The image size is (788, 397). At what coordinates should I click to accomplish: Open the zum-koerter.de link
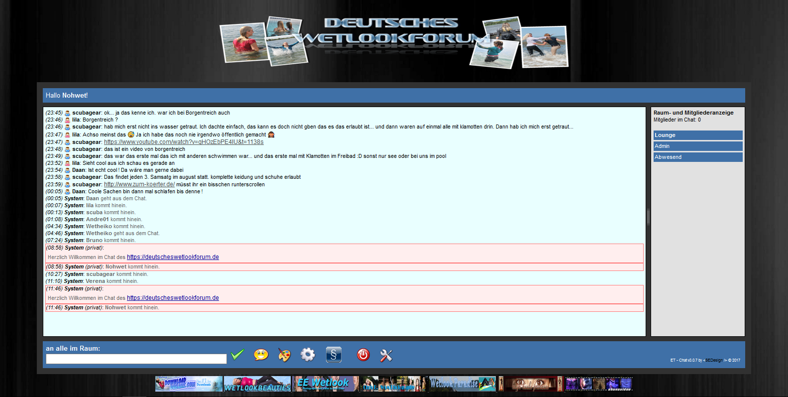coord(139,184)
